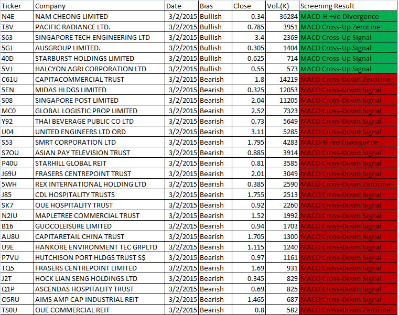The height and width of the screenshot is (315, 399).
Task: Click SINGAPORE TECH ENGINEERING LTD cell
Action: 99,37
